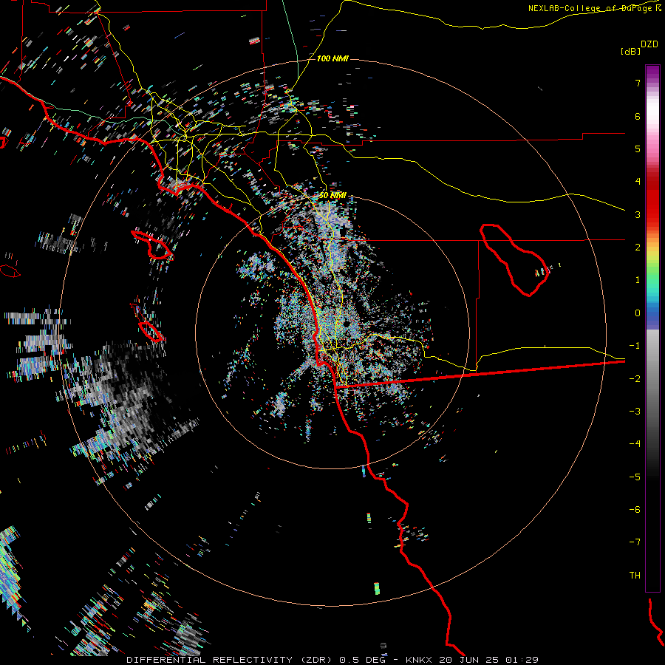Click the 6 value on color scale
This screenshot has height=665, width=665.
coord(638,116)
